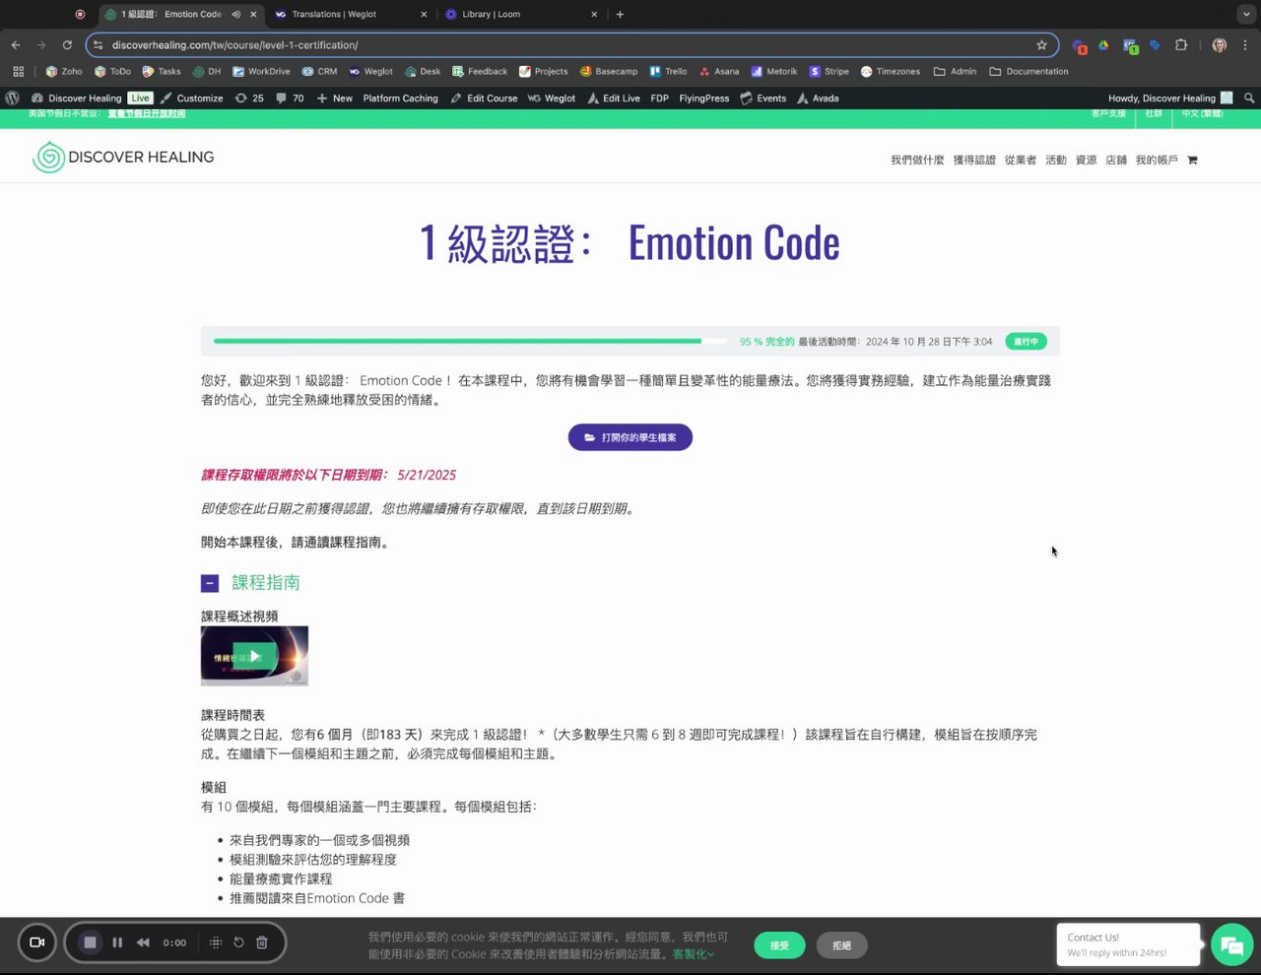
Task: Click the course progress bar
Action: pyautogui.click(x=471, y=342)
